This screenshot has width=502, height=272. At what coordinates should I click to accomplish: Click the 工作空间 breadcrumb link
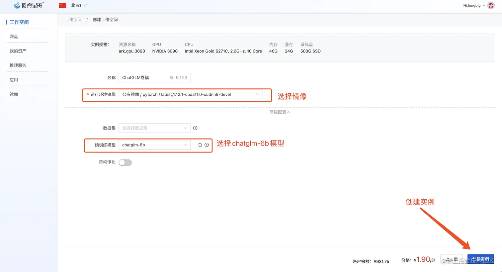73,20
